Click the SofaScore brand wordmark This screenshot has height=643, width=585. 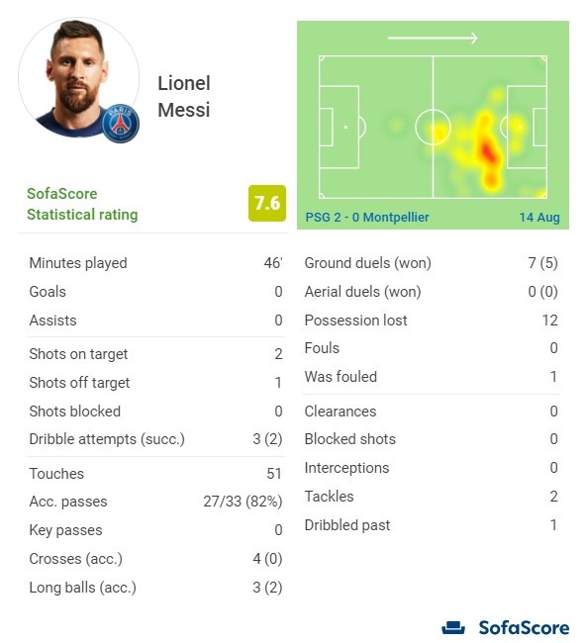click(524, 628)
